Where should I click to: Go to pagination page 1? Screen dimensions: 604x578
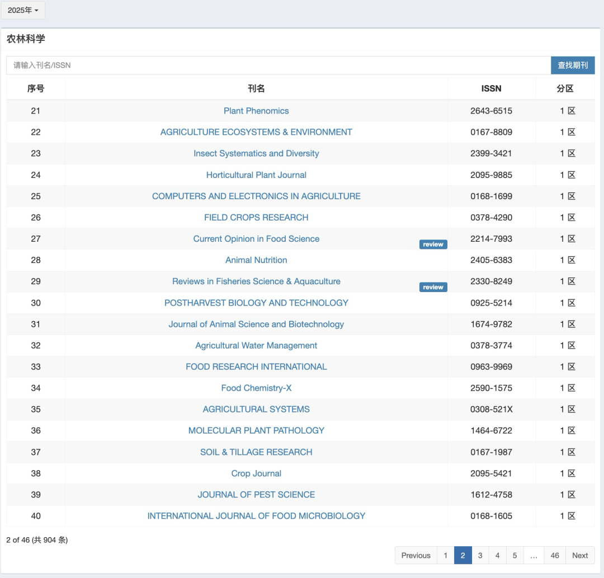click(445, 555)
